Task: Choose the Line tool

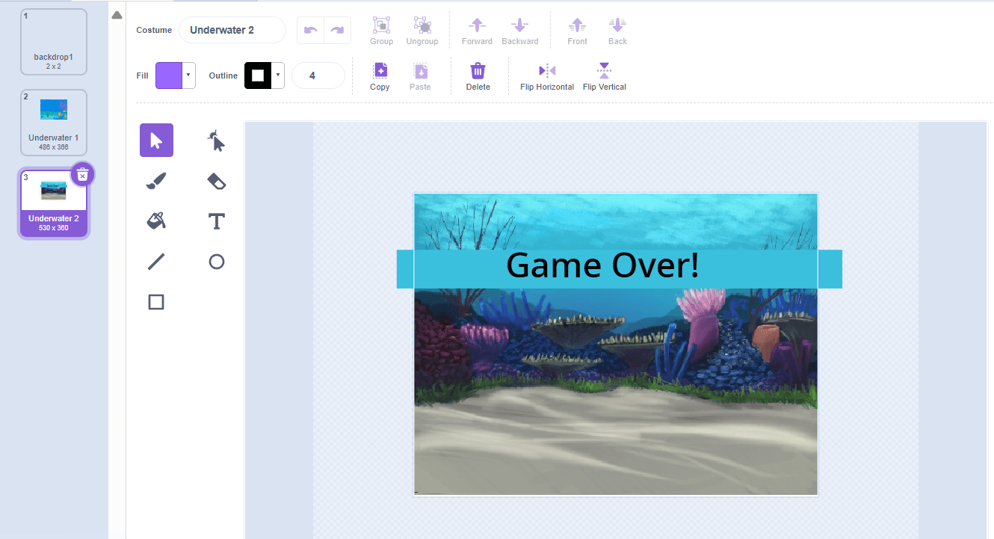Action: point(156,261)
